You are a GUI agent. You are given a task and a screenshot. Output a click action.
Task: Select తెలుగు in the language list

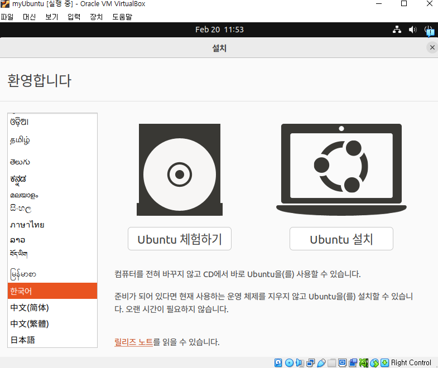pos(52,162)
